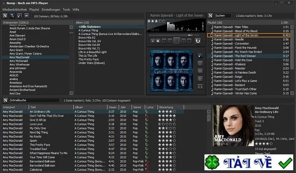The width and height of the screenshot is (296, 173).
Task: Click the play arrow icon beside Light of the Seven
Action: [x=212, y=35]
